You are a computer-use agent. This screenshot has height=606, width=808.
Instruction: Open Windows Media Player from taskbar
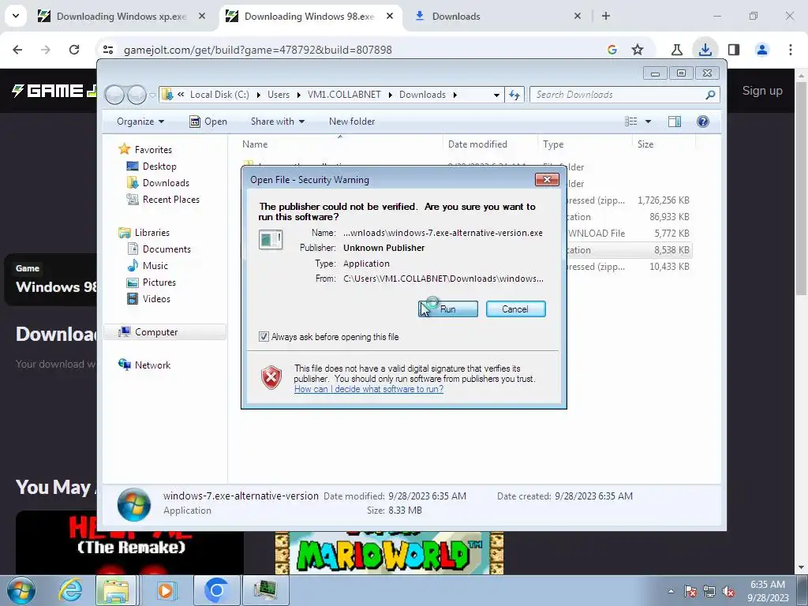click(x=166, y=590)
